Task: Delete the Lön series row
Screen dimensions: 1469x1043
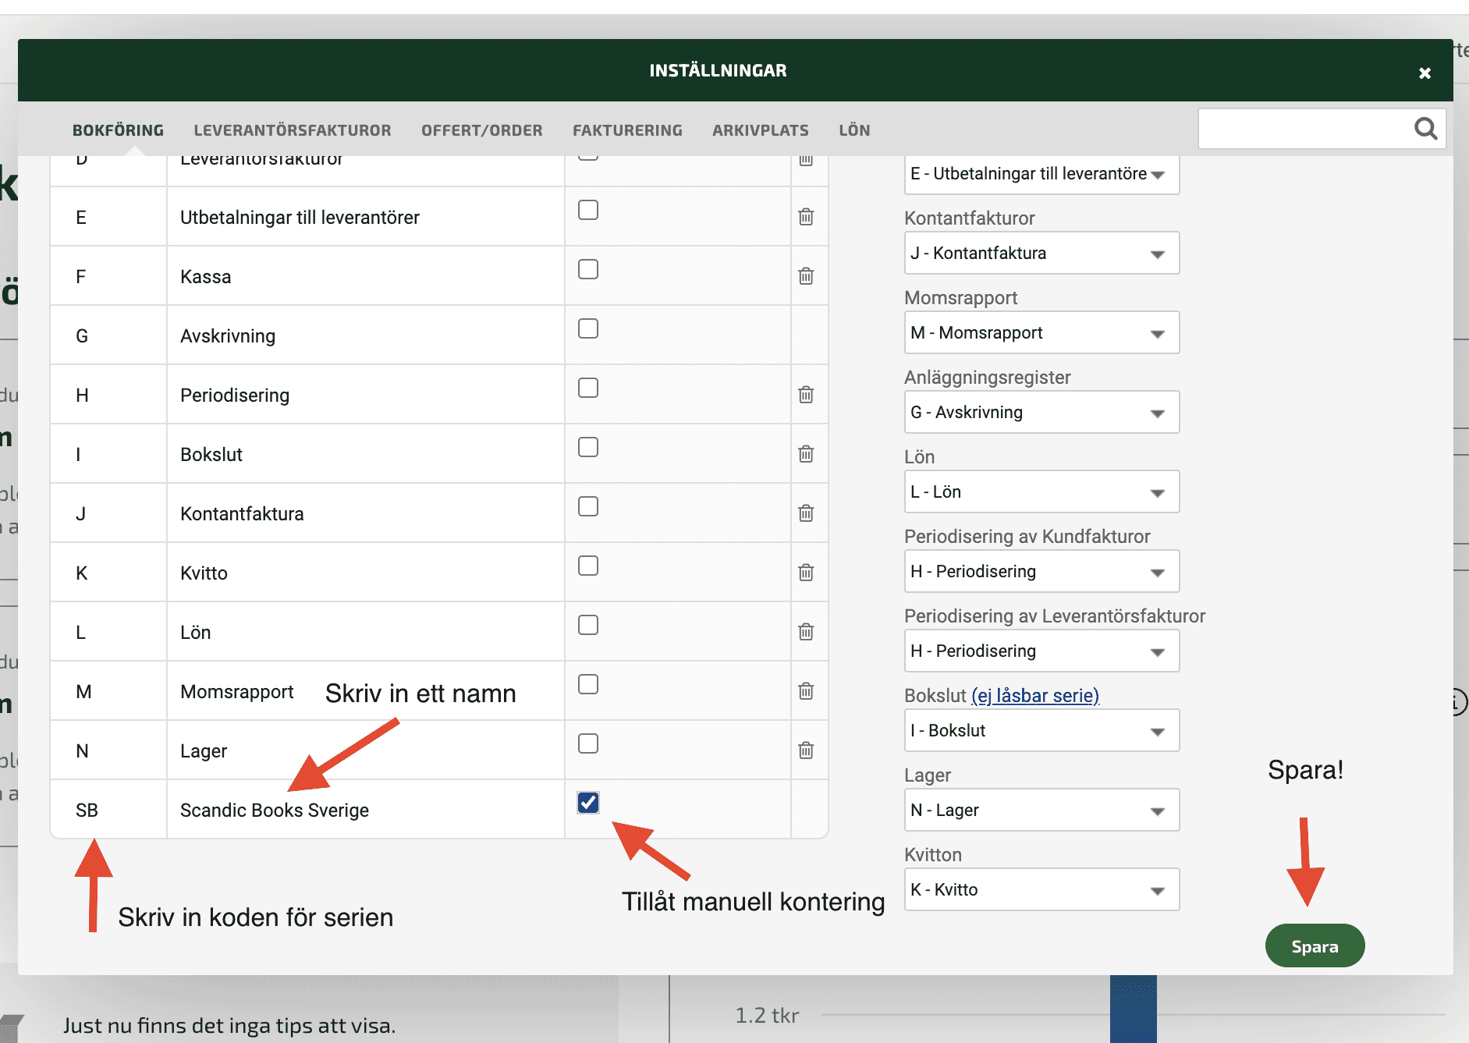Action: pos(806,631)
